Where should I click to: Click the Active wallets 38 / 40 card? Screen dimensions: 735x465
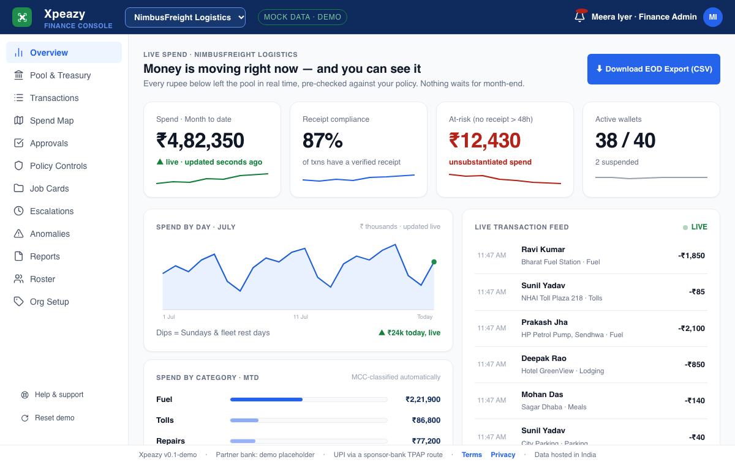651,149
